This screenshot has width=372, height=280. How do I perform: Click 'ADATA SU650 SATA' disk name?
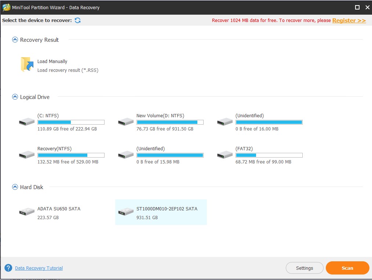pos(59,209)
